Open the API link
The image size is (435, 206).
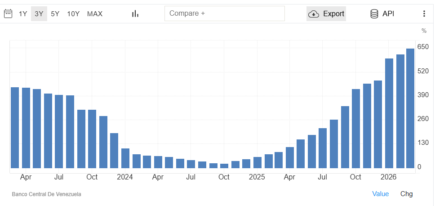point(388,13)
